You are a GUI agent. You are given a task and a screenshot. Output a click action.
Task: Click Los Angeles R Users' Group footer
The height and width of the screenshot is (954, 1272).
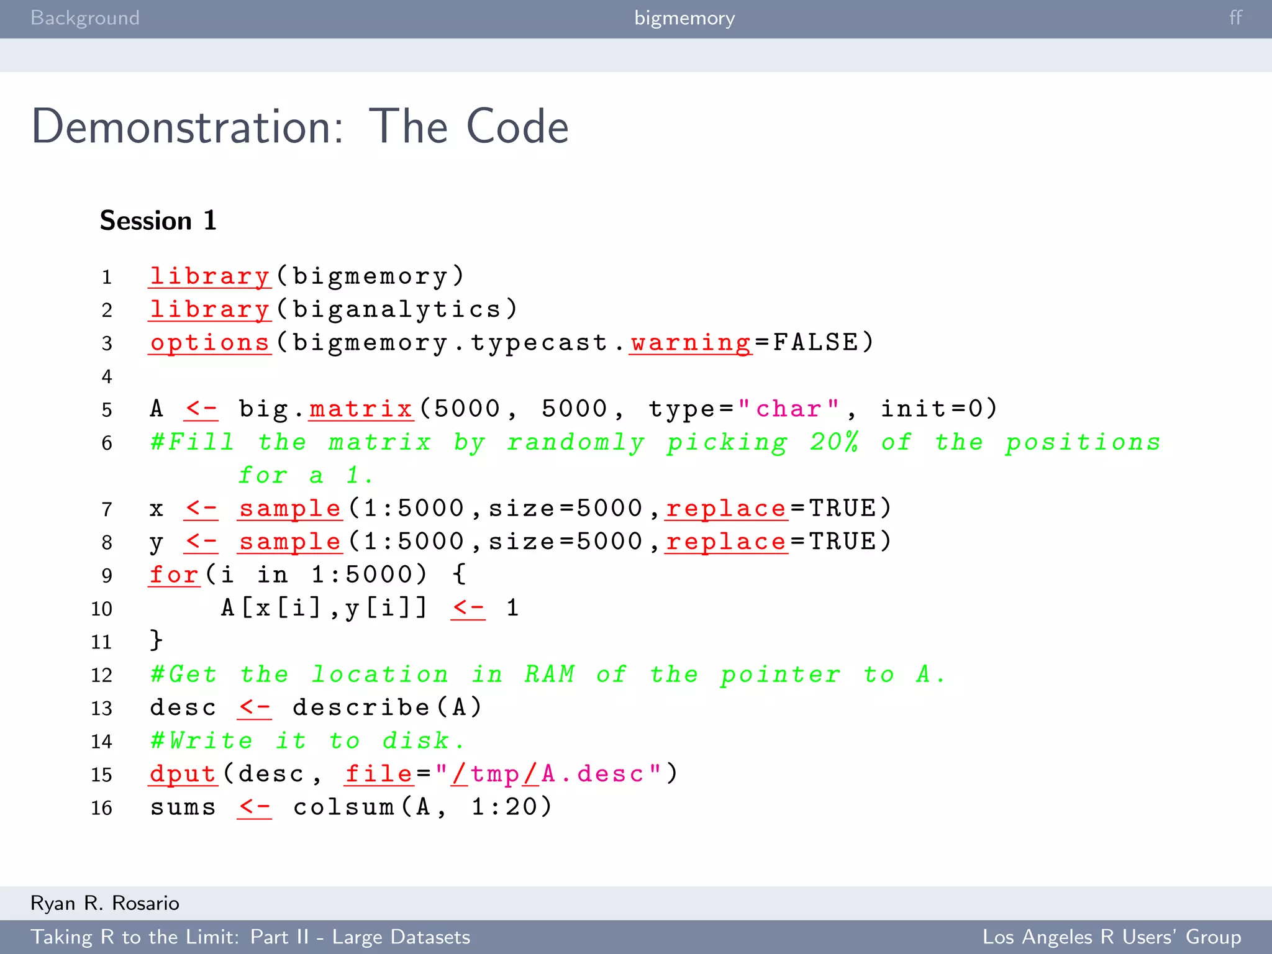pos(1112,937)
